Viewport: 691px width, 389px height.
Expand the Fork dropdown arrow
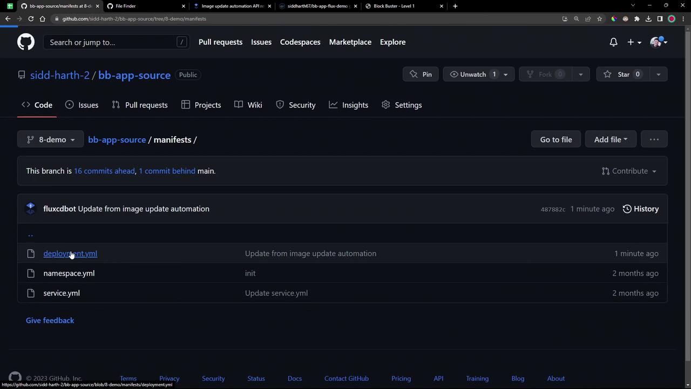point(581,75)
